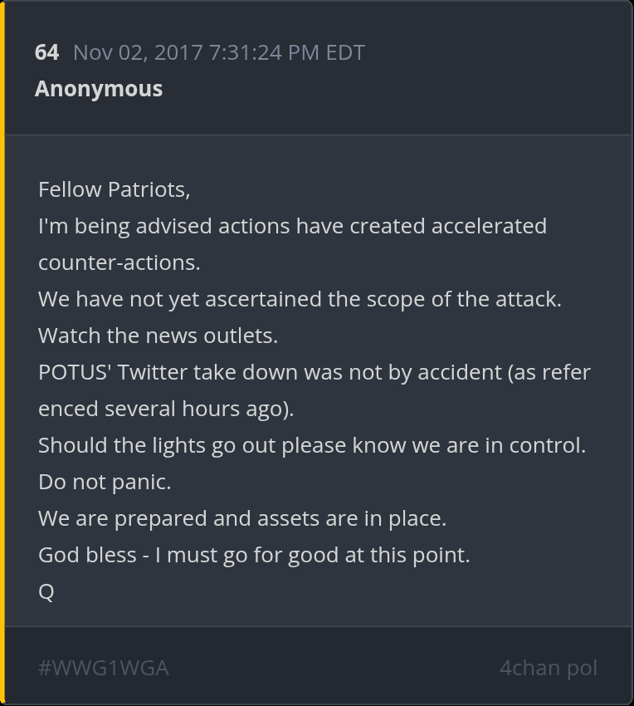The image size is (634, 706).
Task: Click the Anonymous author name
Action: point(99,89)
